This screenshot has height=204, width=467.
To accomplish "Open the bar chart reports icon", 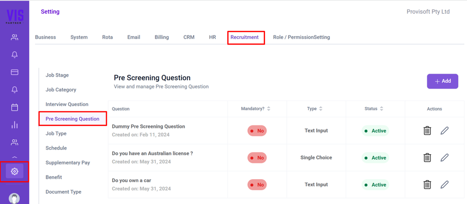I will point(15,125).
